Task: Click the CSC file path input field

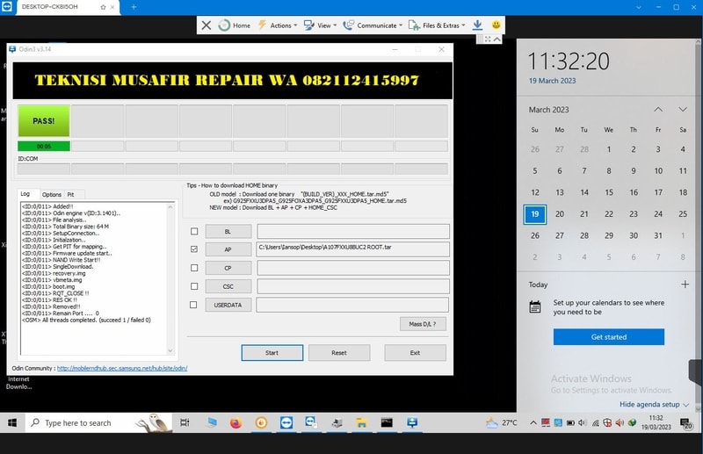Action: [x=353, y=286]
